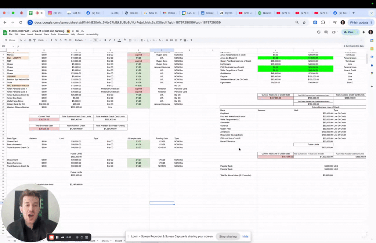This screenshot has width=376, height=243.
Task: Toggle italic formatting
Action: pos(110,40)
